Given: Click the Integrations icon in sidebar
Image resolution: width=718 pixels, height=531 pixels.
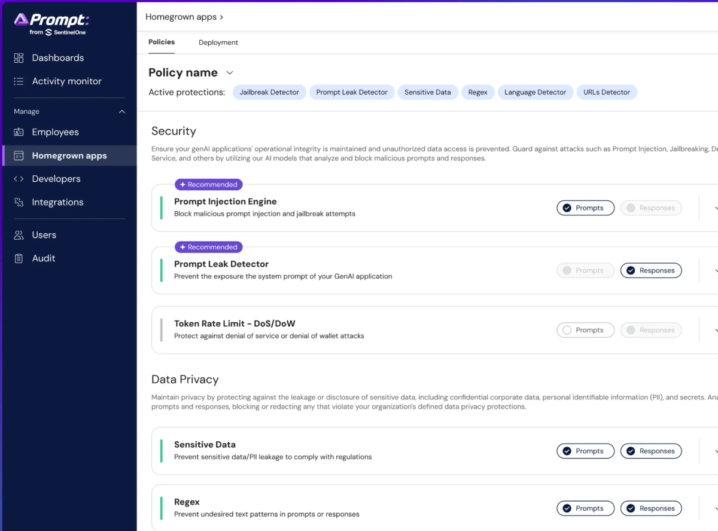Looking at the screenshot, I should (x=19, y=202).
